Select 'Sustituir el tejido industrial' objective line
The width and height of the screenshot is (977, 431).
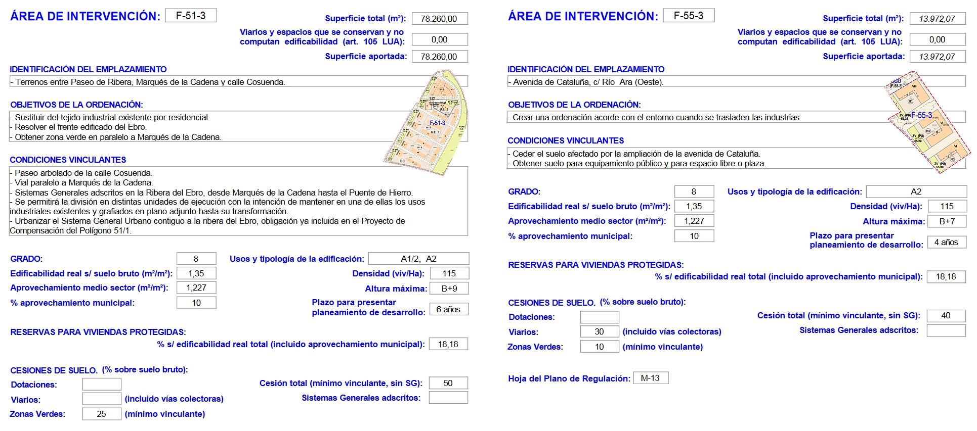[110, 117]
